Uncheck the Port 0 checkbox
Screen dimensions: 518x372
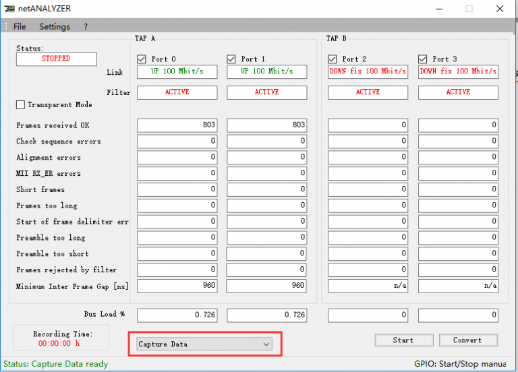(142, 59)
